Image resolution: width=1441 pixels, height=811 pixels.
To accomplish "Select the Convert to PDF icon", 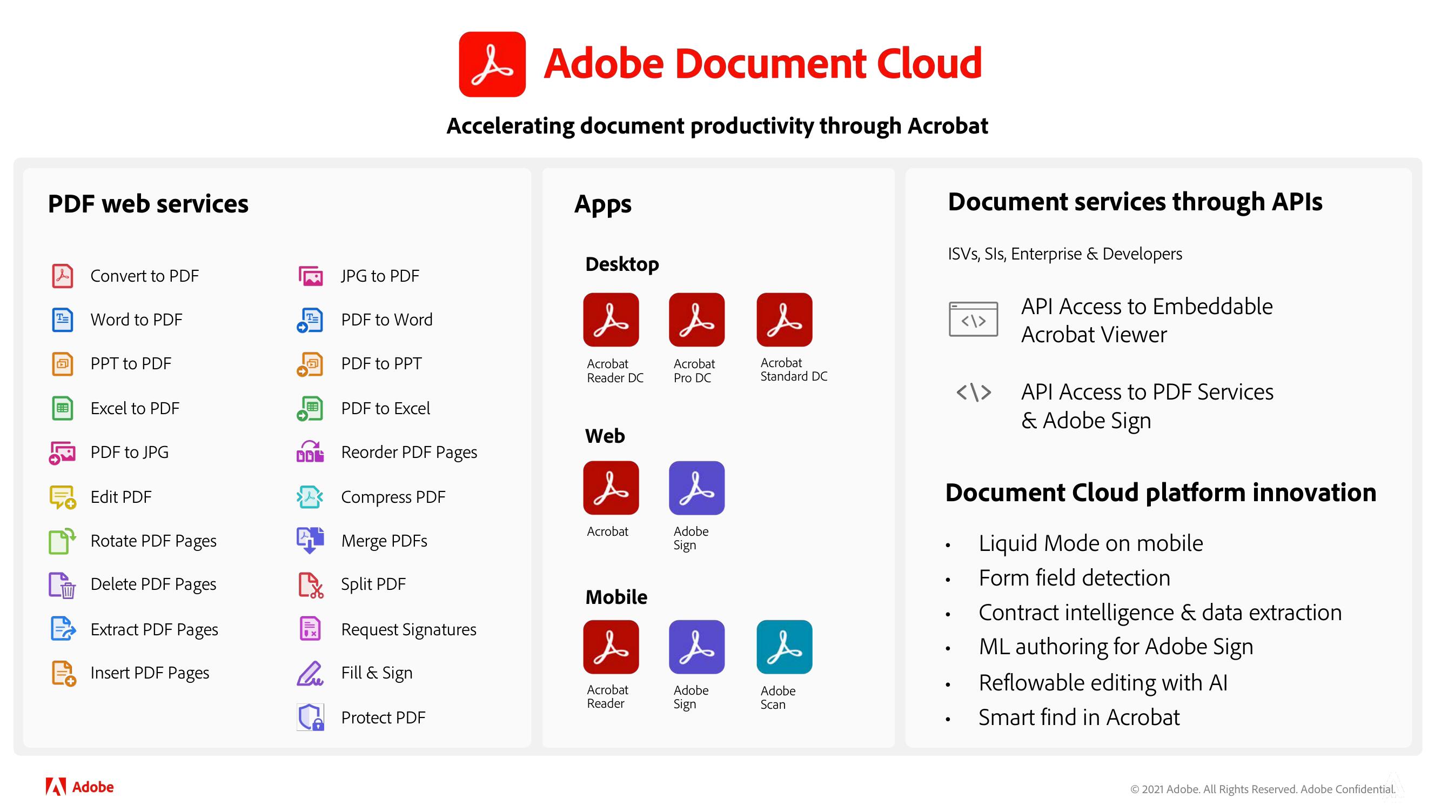I will click(62, 276).
